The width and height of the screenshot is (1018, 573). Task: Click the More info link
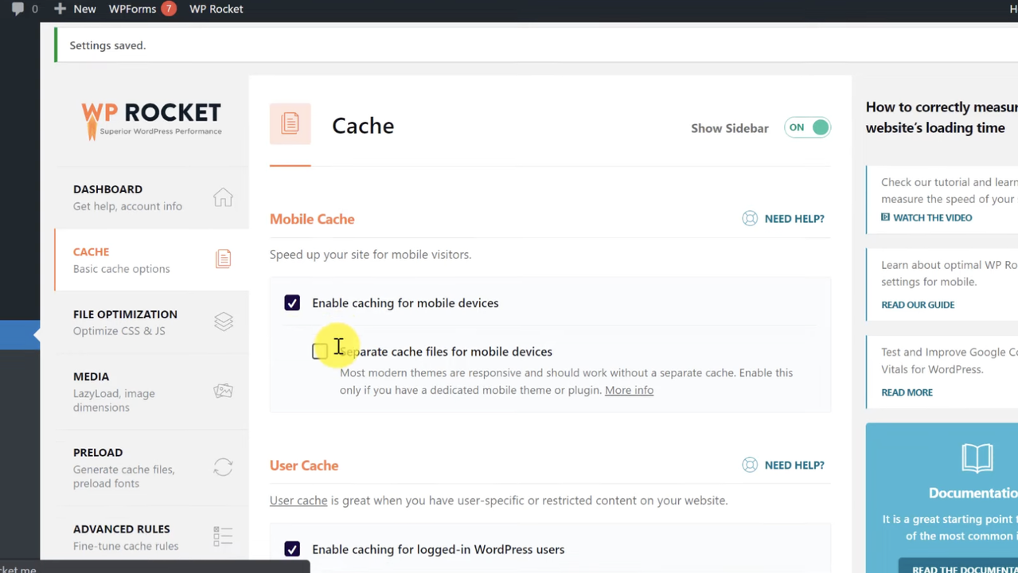pyautogui.click(x=629, y=390)
